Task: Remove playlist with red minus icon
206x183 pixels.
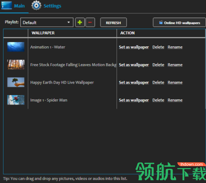Action: pyautogui.click(x=90, y=22)
